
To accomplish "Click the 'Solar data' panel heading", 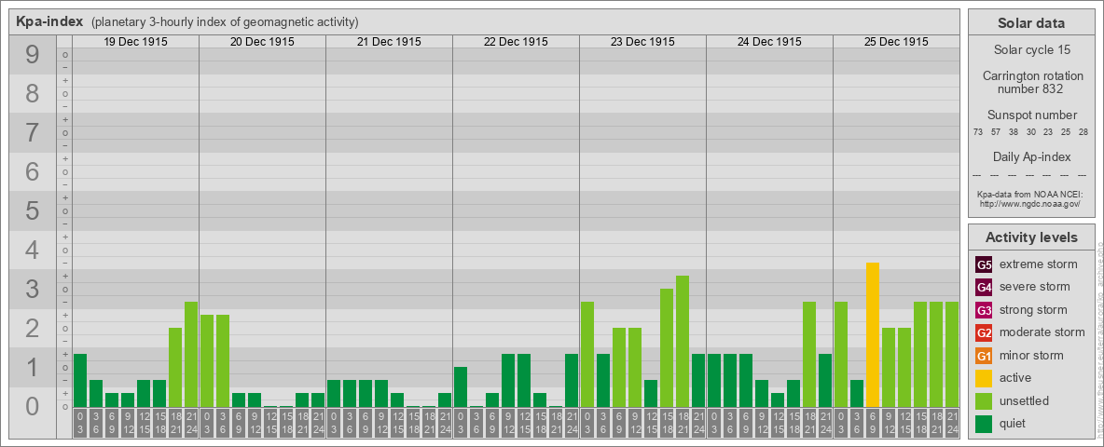I will (1031, 23).
